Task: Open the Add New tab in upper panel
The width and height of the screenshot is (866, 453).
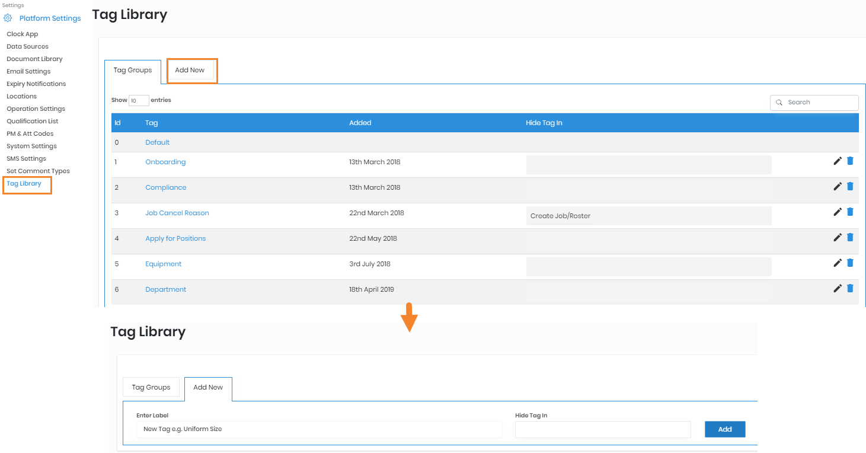Action: (x=190, y=70)
